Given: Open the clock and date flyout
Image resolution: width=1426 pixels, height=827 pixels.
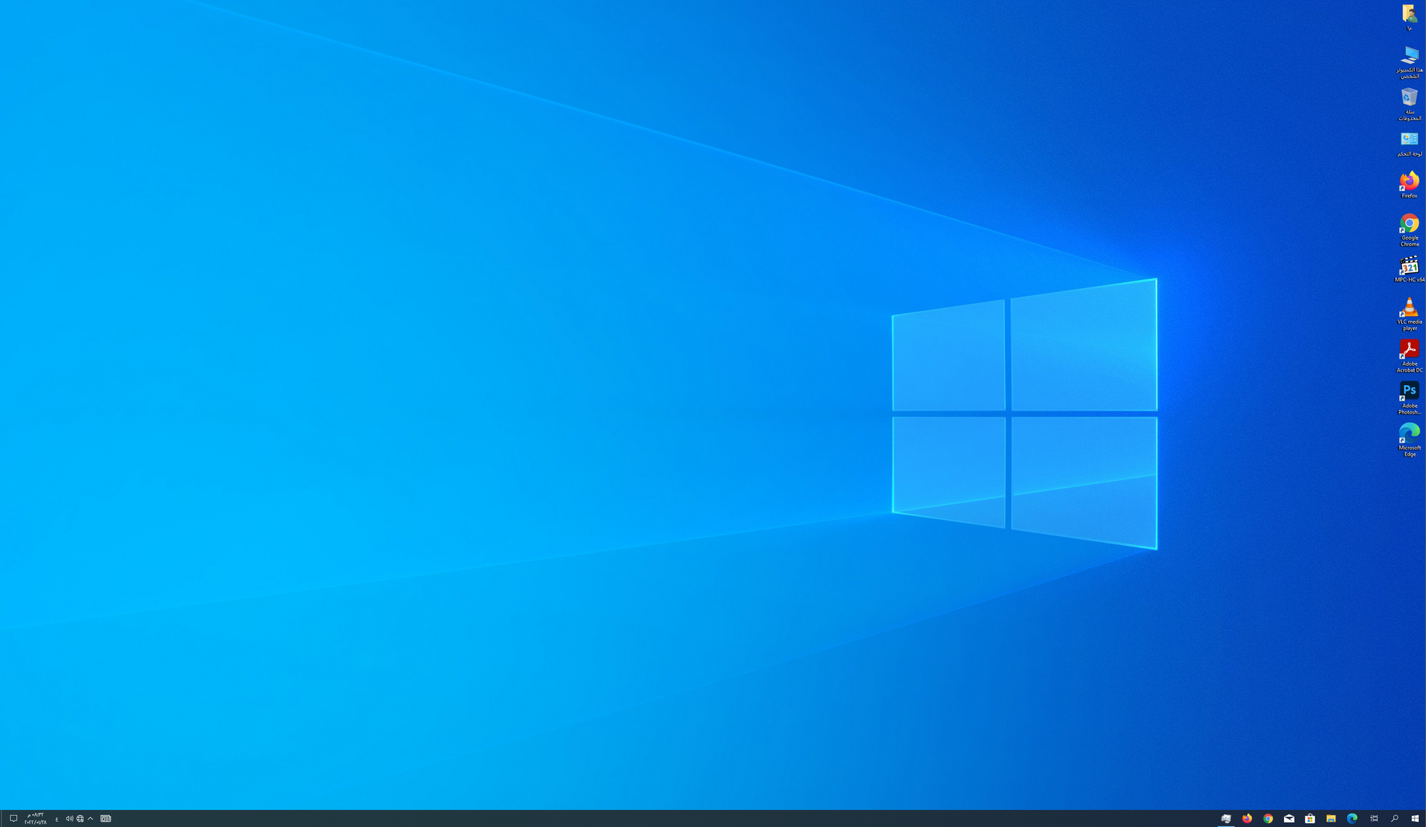Looking at the screenshot, I should pos(36,818).
